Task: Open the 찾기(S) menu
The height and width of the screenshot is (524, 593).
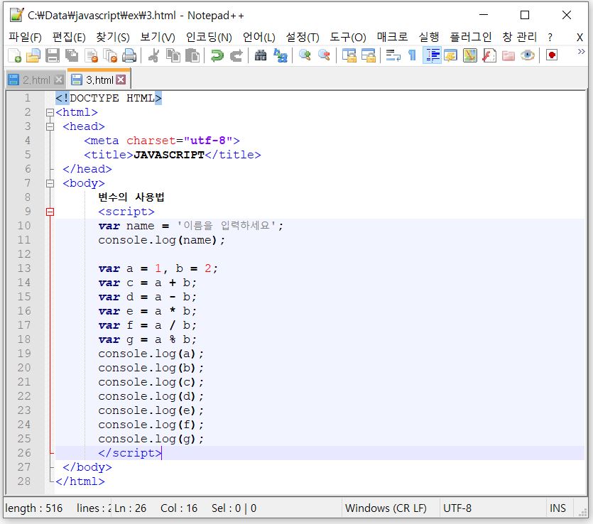Action: (x=113, y=37)
